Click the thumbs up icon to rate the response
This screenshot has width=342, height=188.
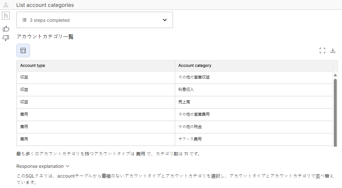pyautogui.click(x=6, y=29)
